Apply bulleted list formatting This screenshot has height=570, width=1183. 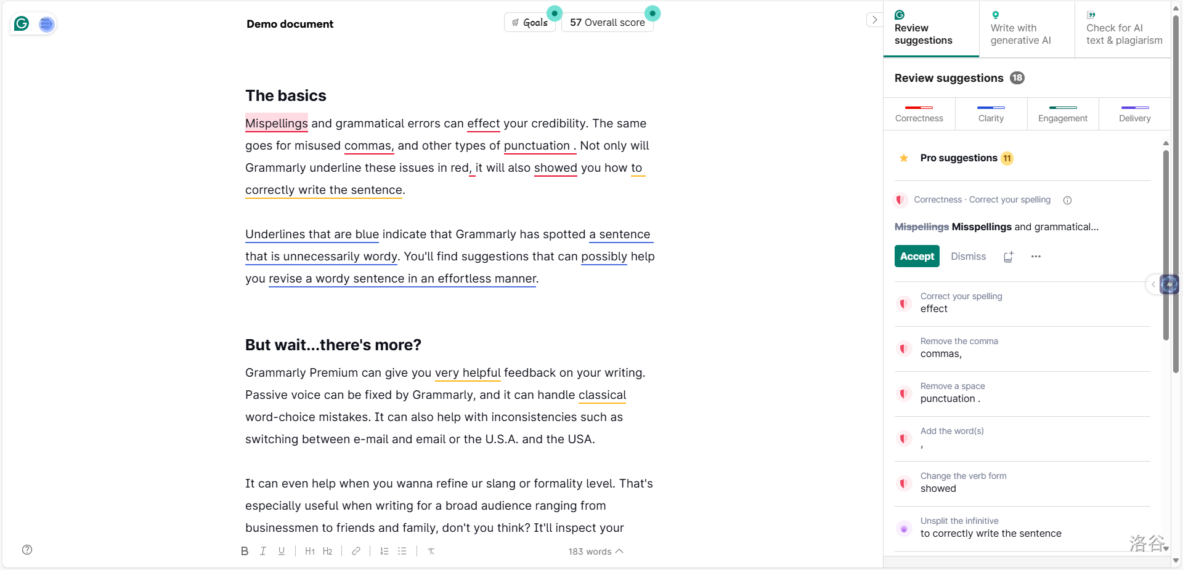coord(402,551)
